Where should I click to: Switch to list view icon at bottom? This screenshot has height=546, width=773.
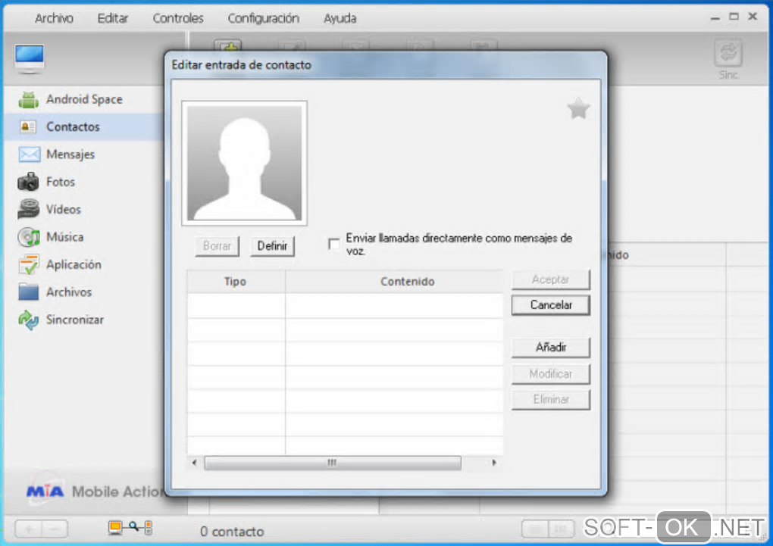pyautogui.click(x=535, y=530)
